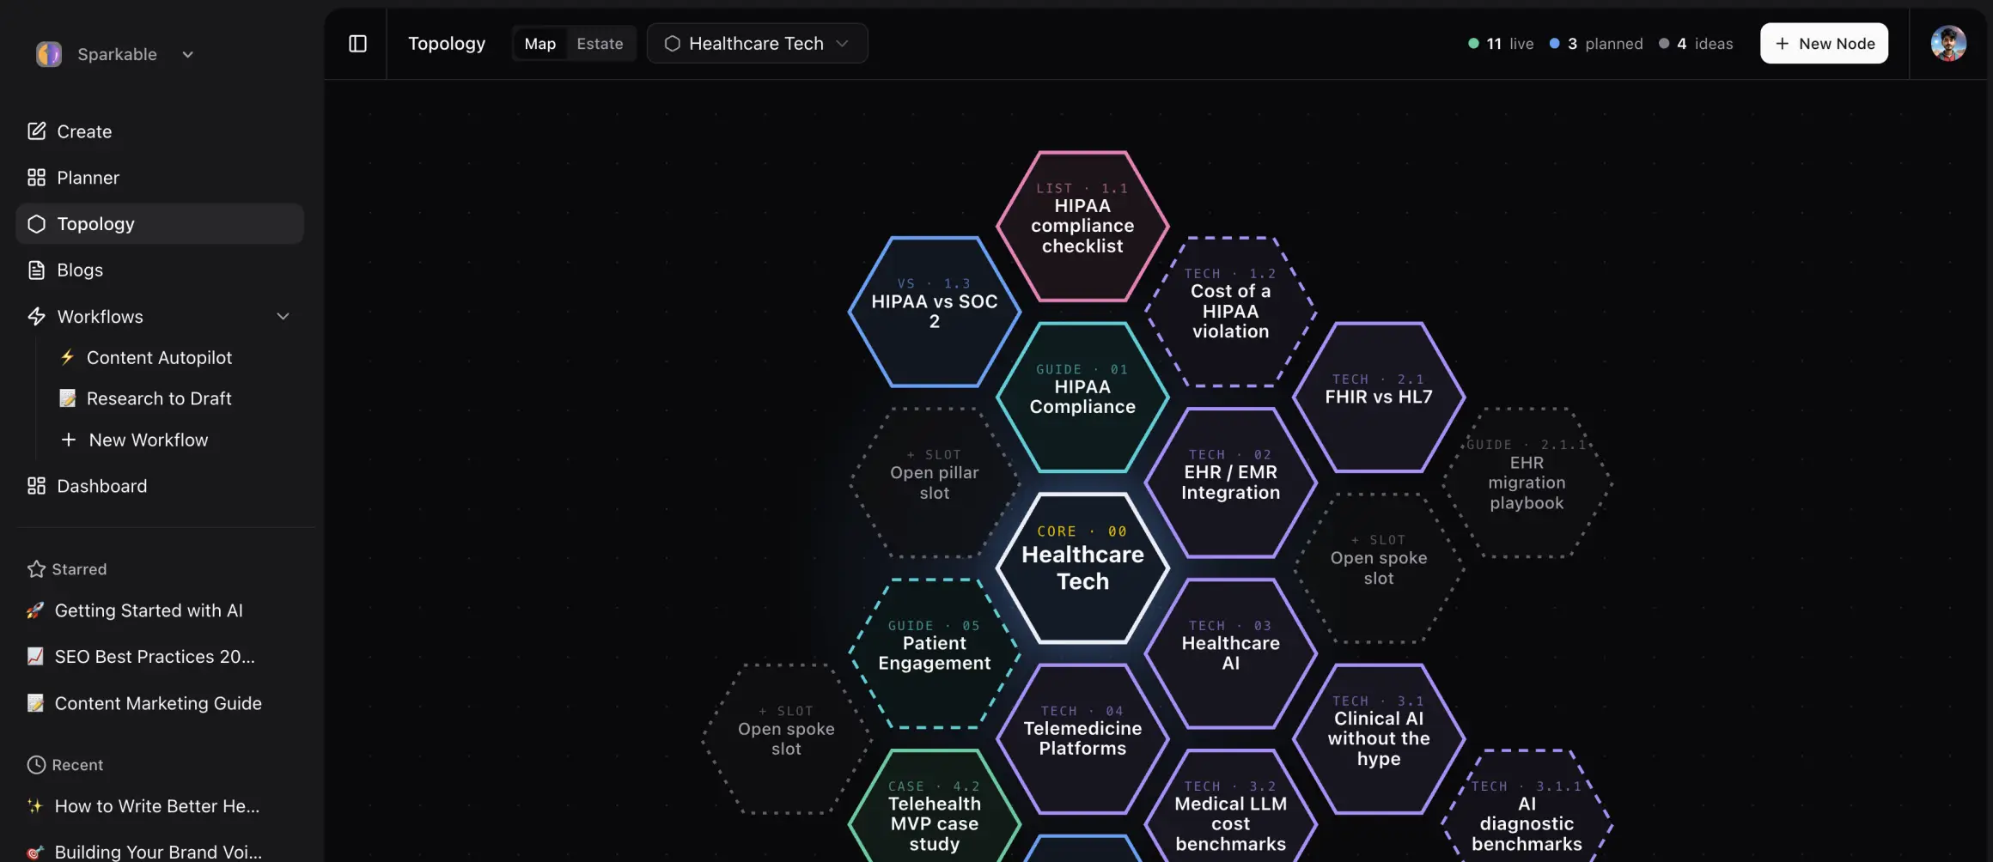This screenshot has height=862, width=1993.
Task: Click the rocket icon for Getting Started
Action: (x=35, y=610)
